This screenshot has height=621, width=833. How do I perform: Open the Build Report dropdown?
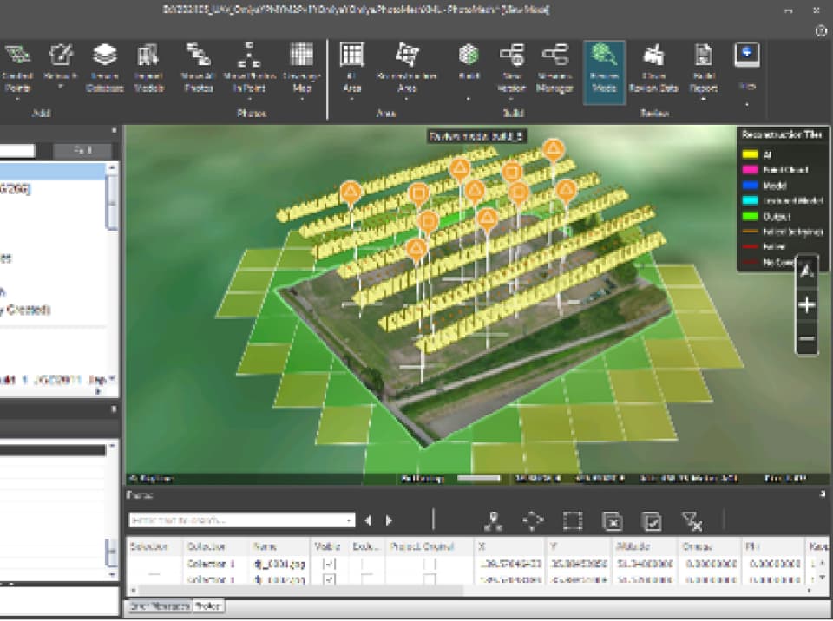tap(704, 99)
